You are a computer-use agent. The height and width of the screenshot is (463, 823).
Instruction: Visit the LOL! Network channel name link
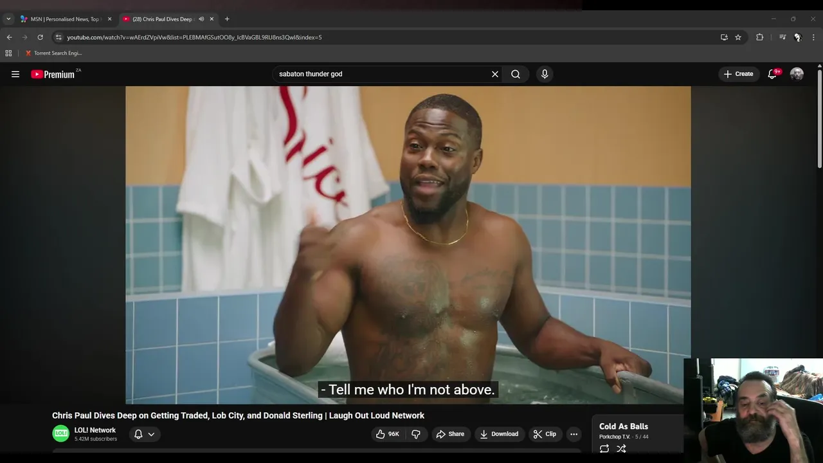pyautogui.click(x=95, y=430)
